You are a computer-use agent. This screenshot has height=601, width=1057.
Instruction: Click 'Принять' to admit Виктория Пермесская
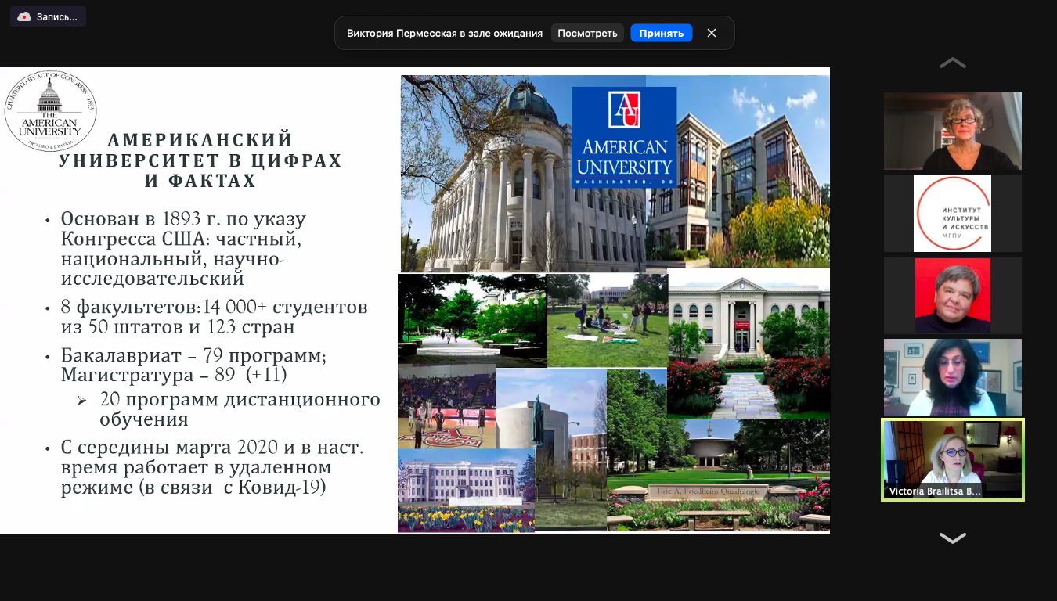coord(661,32)
